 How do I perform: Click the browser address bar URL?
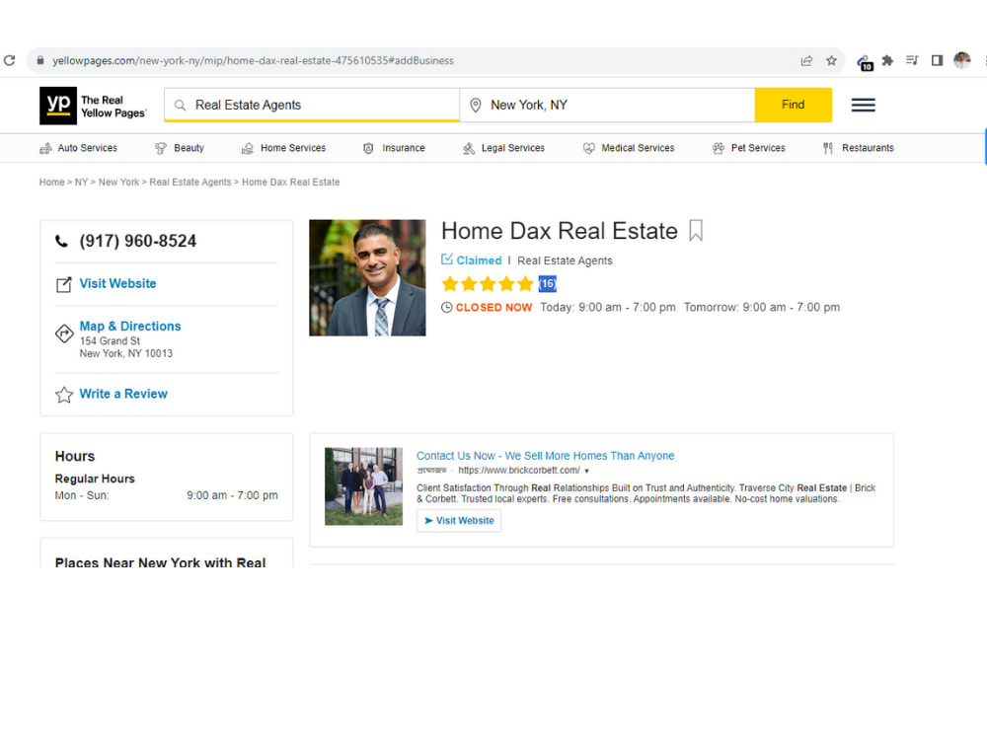pyautogui.click(x=253, y=60)
